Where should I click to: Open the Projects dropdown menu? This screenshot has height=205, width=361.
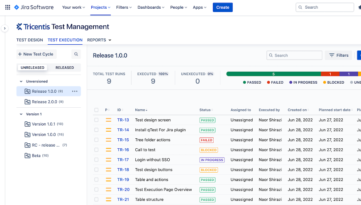pos(101,7)
